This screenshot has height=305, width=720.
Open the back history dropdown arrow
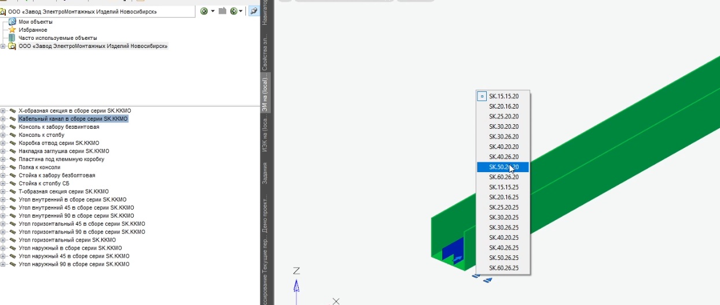pyautogui.click(x=212, y=11)
